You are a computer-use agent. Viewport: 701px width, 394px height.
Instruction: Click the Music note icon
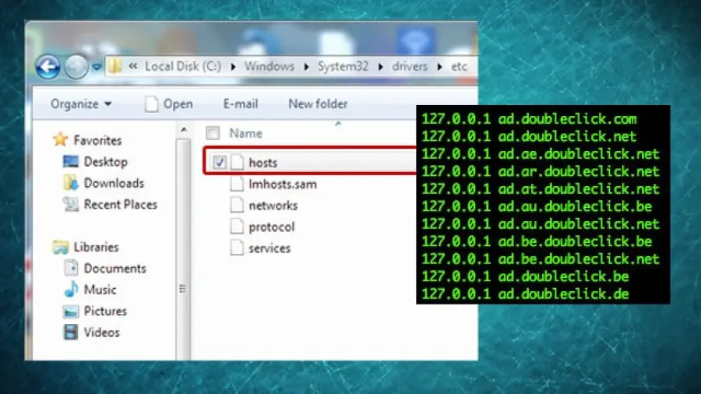[71, 289]
